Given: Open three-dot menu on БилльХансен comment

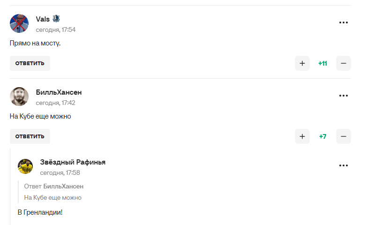Looking at the screenshot, I should (x=344, y=96).
